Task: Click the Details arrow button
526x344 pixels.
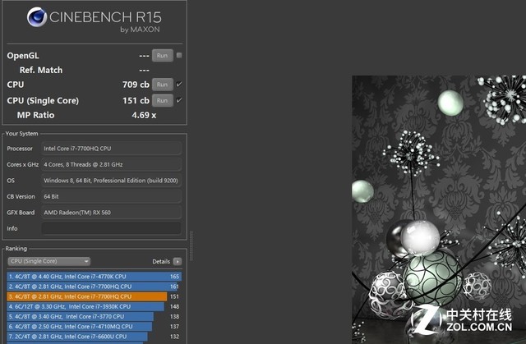Action: pyautogui.click(x=178, y=262)
